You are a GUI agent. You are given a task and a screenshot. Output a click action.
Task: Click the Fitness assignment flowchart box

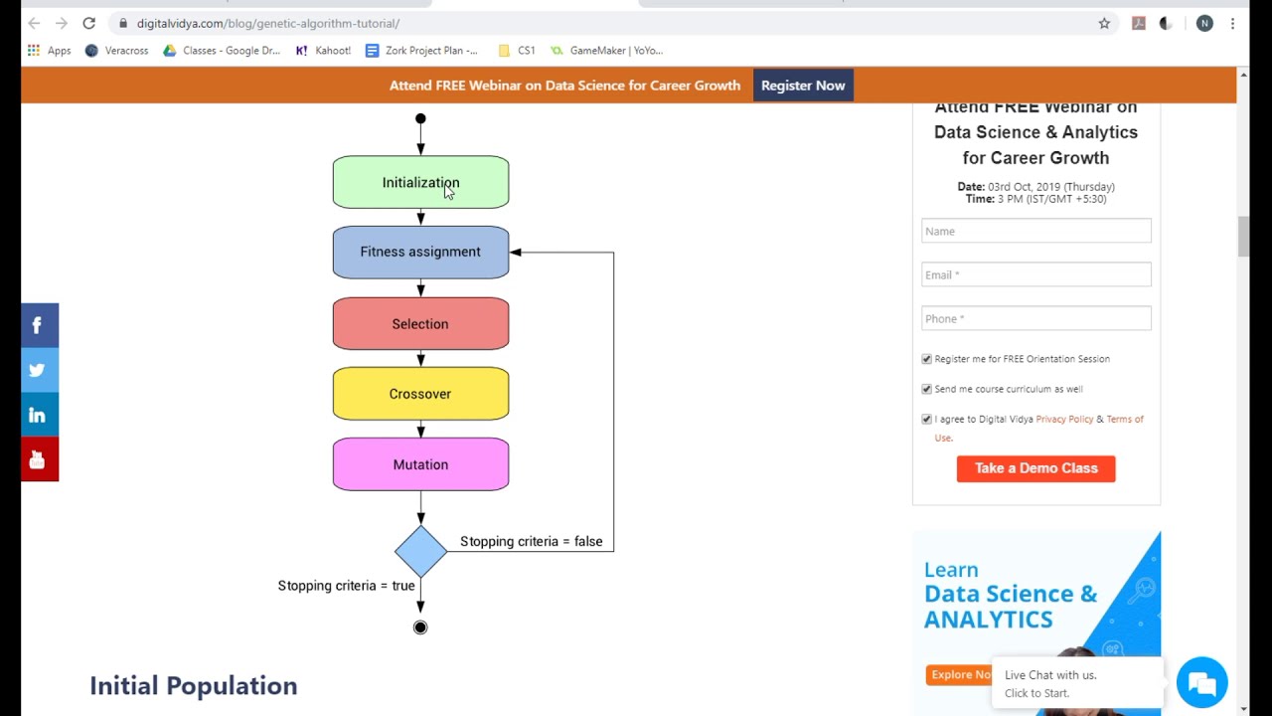click(420, 252)
